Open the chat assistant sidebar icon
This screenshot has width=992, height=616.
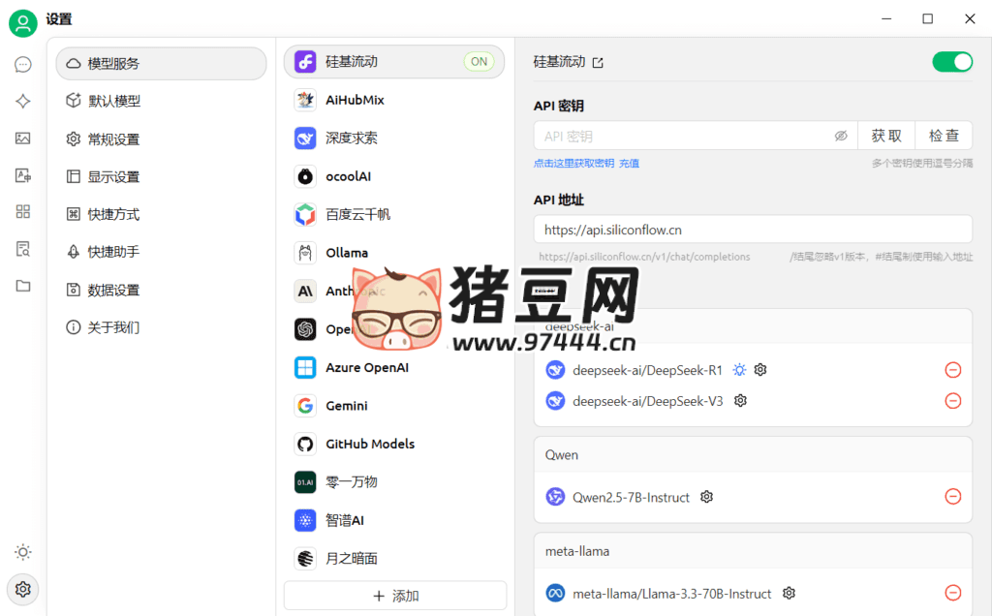coord(23,65)
